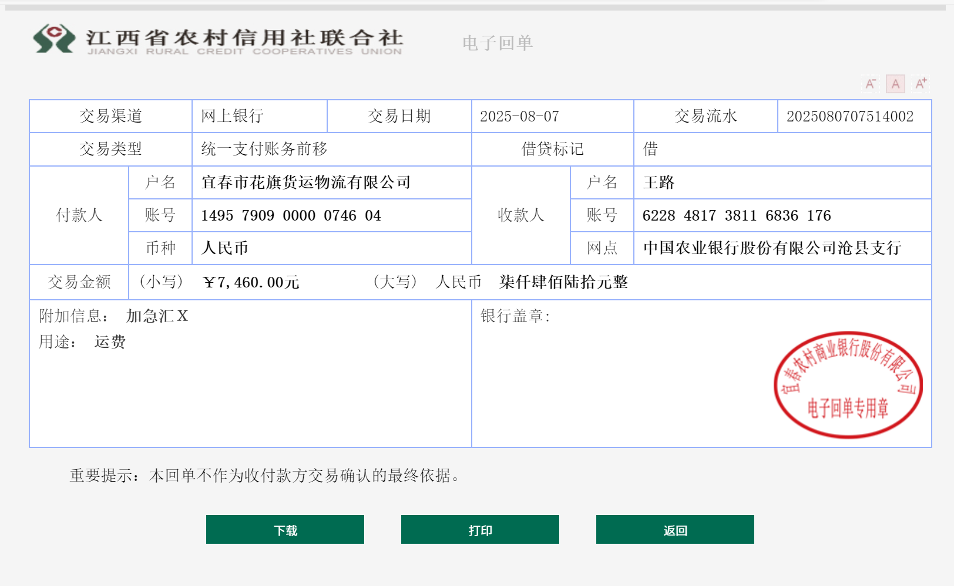
Task: Click the 交易日期 label cell
Action: 399,116
